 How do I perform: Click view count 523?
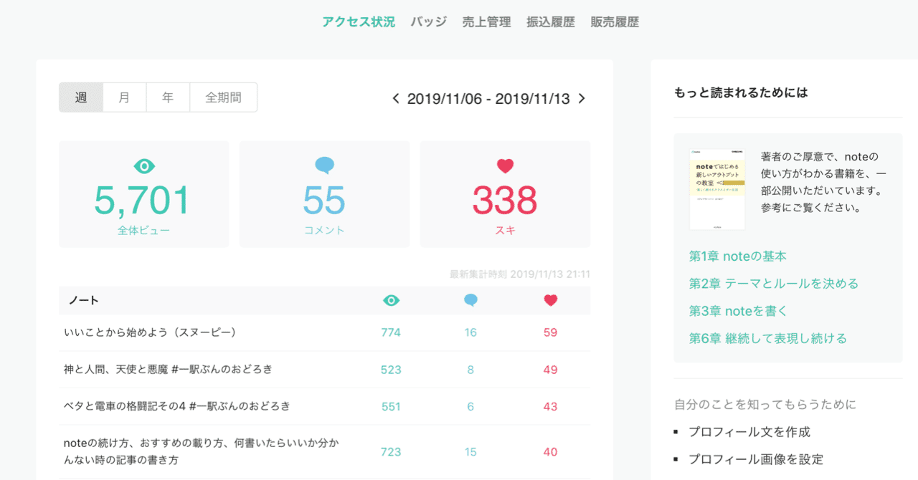391,370
